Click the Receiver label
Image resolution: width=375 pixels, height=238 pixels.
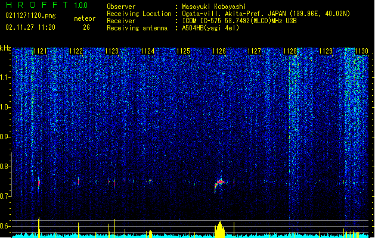(121, 21)
